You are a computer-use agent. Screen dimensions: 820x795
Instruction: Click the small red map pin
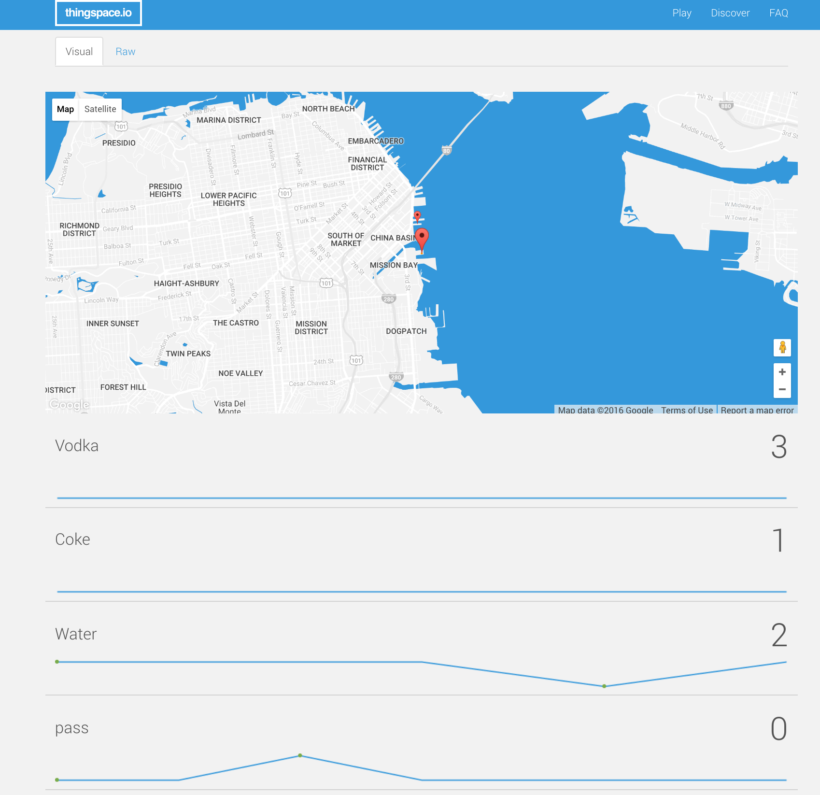tap(417, 216)
